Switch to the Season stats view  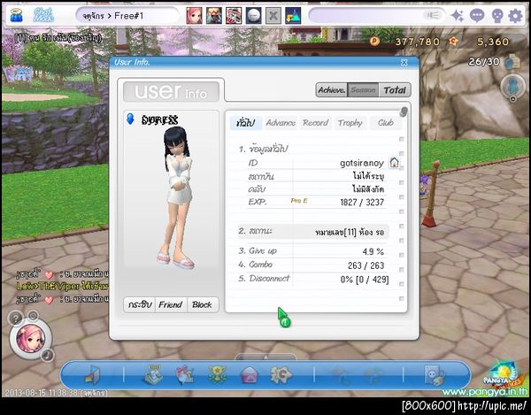363,90
